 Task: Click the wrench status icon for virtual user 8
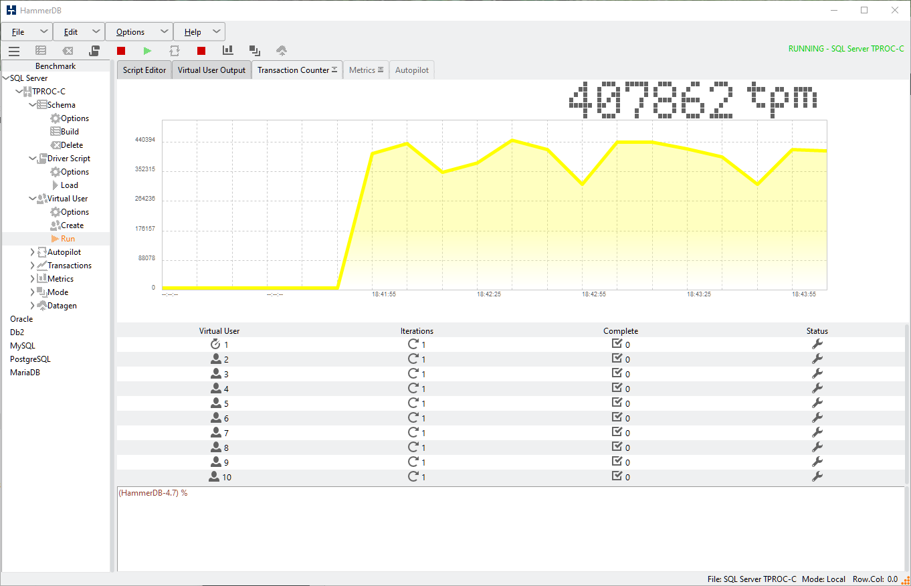point(817,447)
